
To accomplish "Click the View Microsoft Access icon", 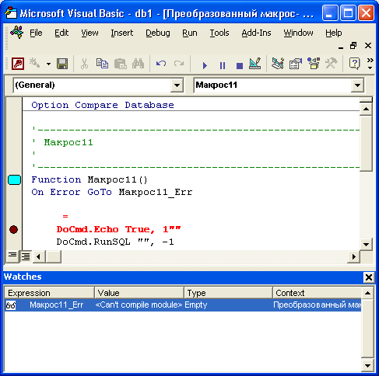I will pos(18,64).
